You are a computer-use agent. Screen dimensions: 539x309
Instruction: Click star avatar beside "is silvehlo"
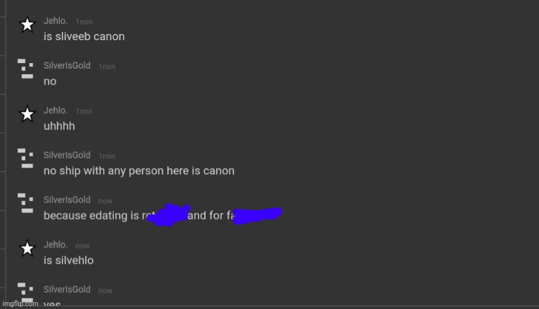27,248
